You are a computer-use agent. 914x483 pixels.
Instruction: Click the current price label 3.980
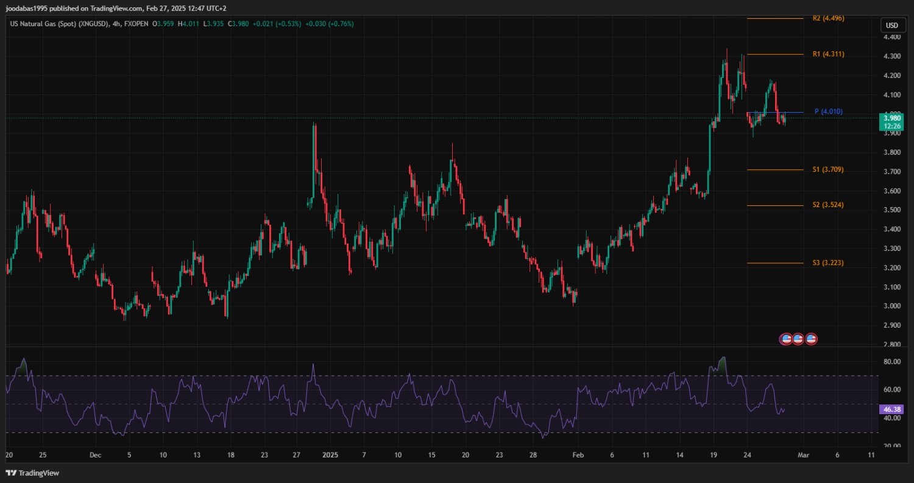pyautogui.click(x=891, y=118)
